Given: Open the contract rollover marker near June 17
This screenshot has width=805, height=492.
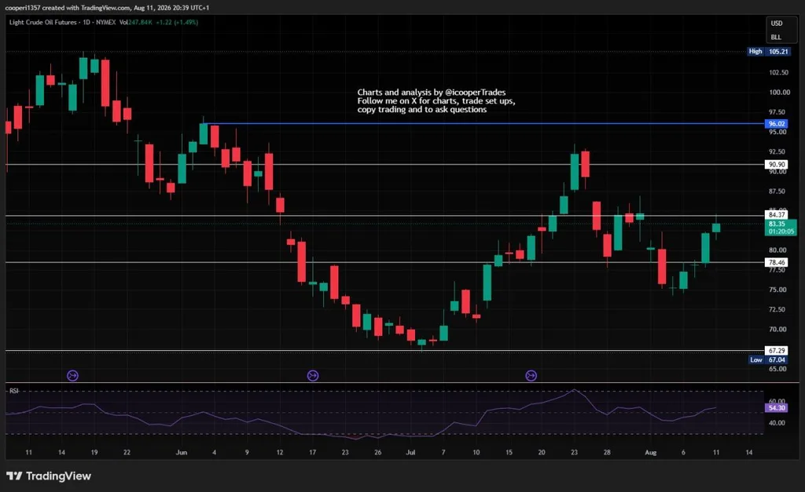Looking at the screenshot, I should [x=313, y=376].
